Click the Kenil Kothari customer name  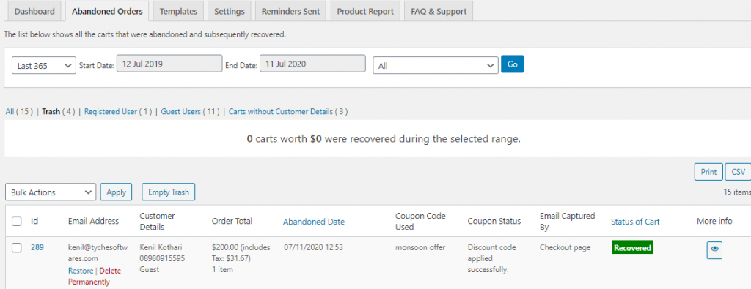coord(161,247)
